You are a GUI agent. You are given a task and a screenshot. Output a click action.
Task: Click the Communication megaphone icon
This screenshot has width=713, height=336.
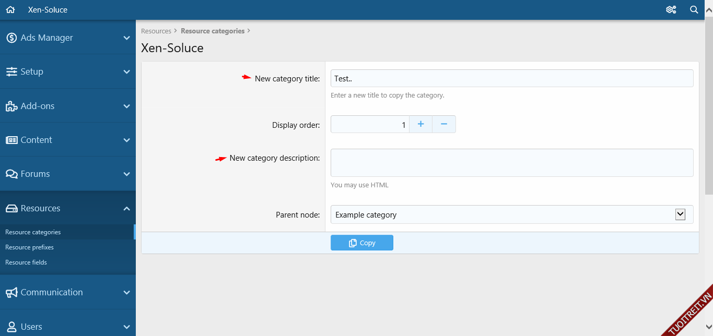11,292
